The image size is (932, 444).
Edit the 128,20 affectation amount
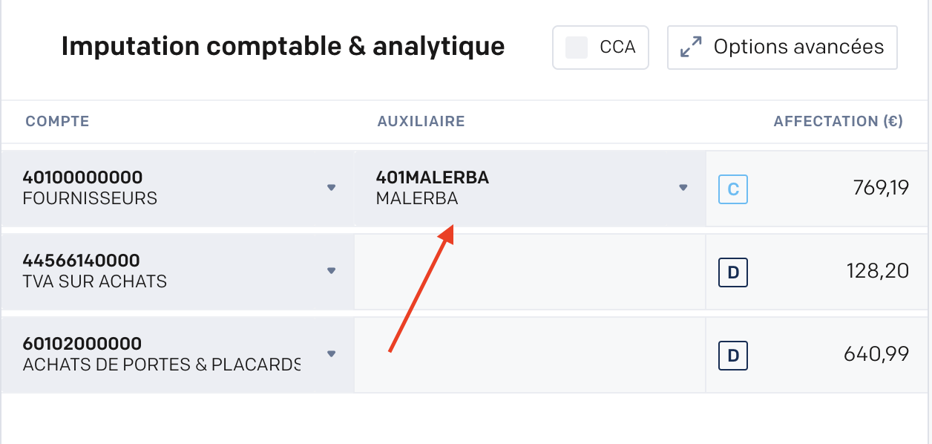[878, 272]
